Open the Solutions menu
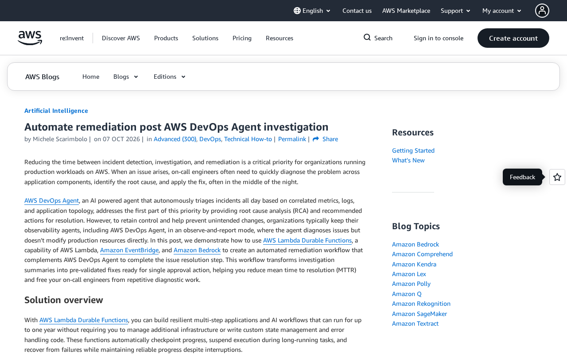567x354 pixels. tap(205, 38)
